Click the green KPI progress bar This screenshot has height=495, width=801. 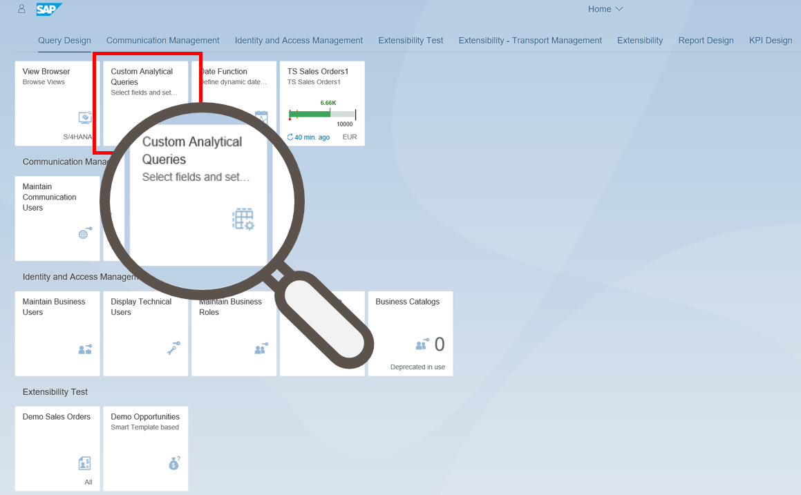310,114
